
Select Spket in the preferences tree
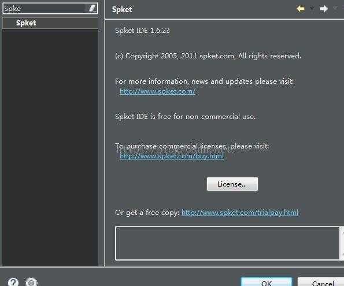[x=50, y=23]
